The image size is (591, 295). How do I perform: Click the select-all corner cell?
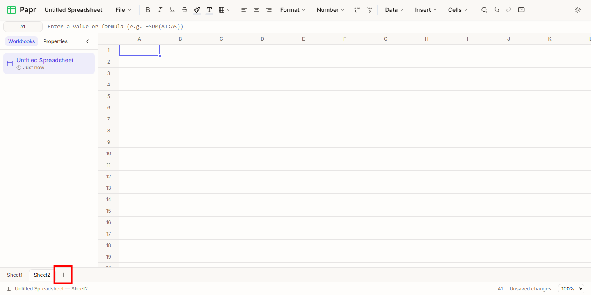tap(109, 39)
